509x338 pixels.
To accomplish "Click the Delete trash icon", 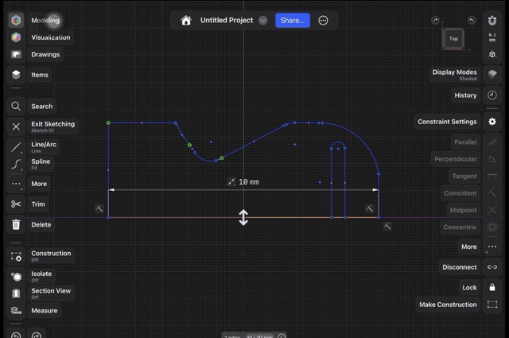I will pos(16,224).
